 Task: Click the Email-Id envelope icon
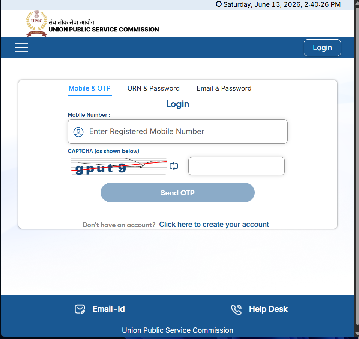click(80, 309)
